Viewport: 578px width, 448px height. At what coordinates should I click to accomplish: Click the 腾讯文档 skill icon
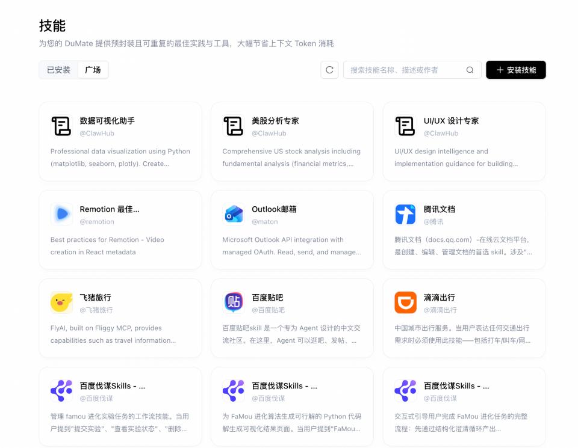405,214
